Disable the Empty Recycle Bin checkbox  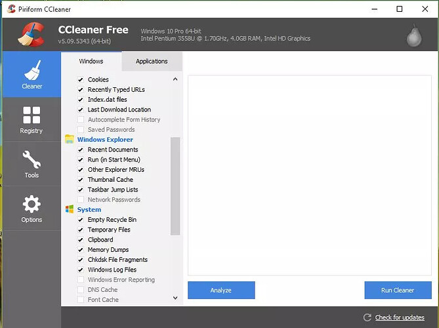81,220
